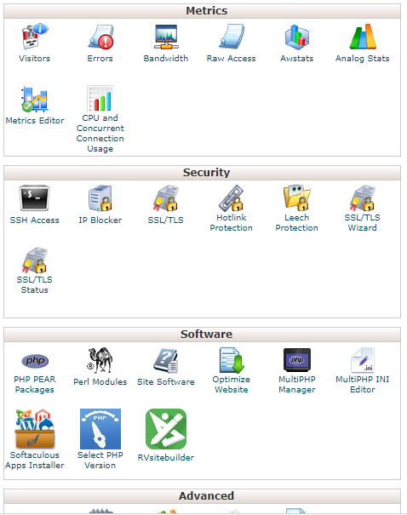This screenshot has height=515, width=407.
Task: Click the Select PHP Version icon
Action: 100,429
